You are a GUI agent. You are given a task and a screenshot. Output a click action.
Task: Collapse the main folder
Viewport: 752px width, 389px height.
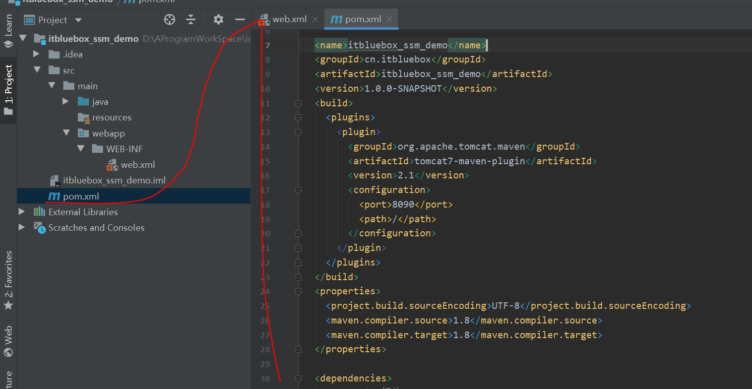51,86
